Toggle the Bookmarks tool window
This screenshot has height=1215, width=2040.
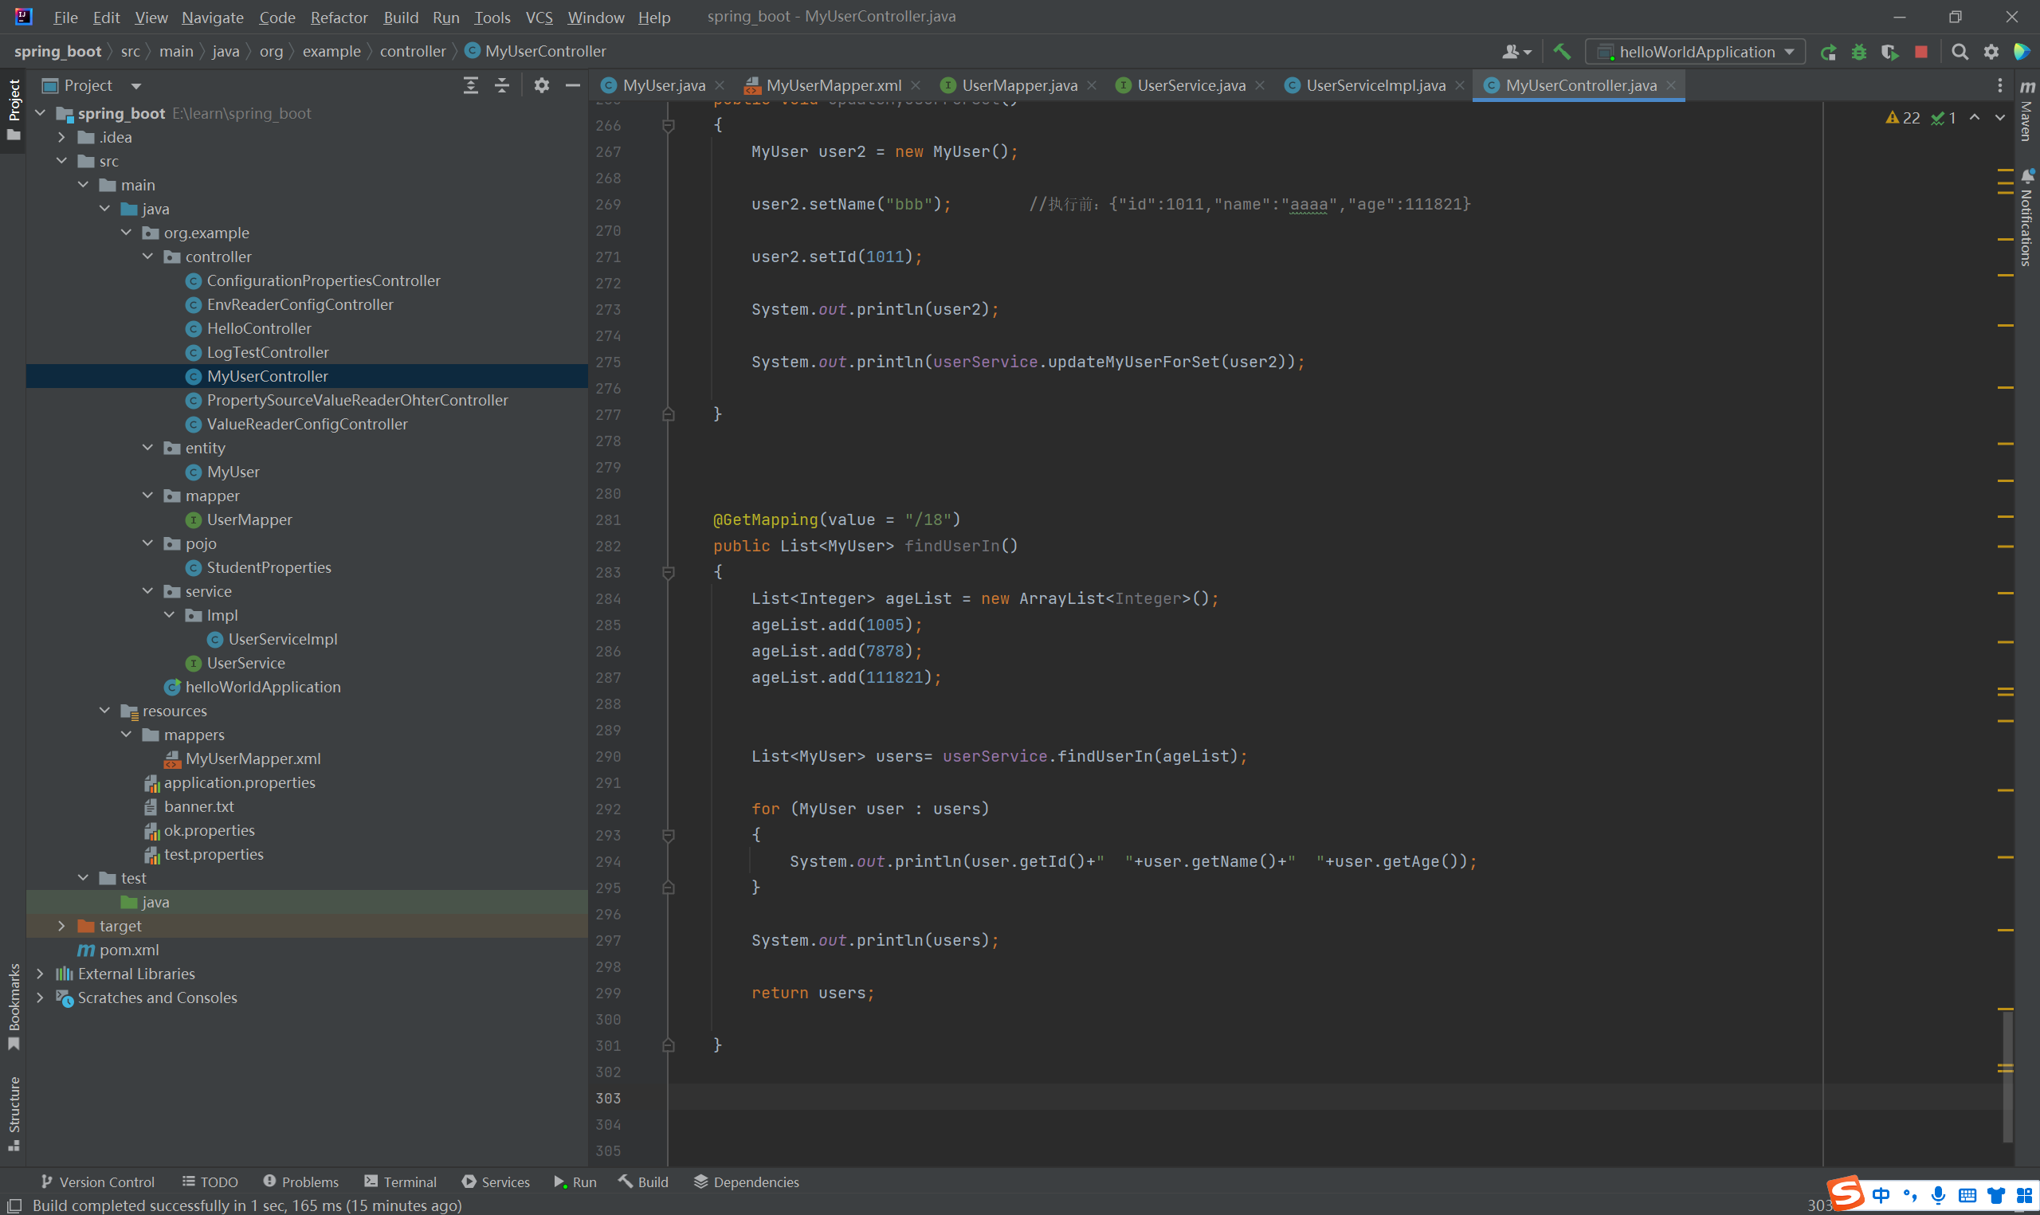point(14,1005)
